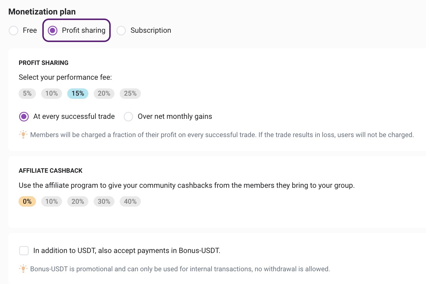Enable accepting Bonus-USDT payments checkbox
The height and width of the screenshot is (284, 426).
point(24,251)
